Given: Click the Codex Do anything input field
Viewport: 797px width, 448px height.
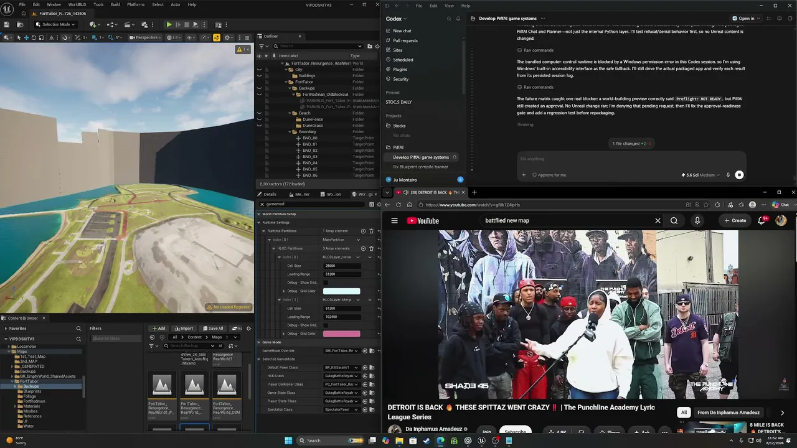Looking at the screenshot, I should [631, 159].
